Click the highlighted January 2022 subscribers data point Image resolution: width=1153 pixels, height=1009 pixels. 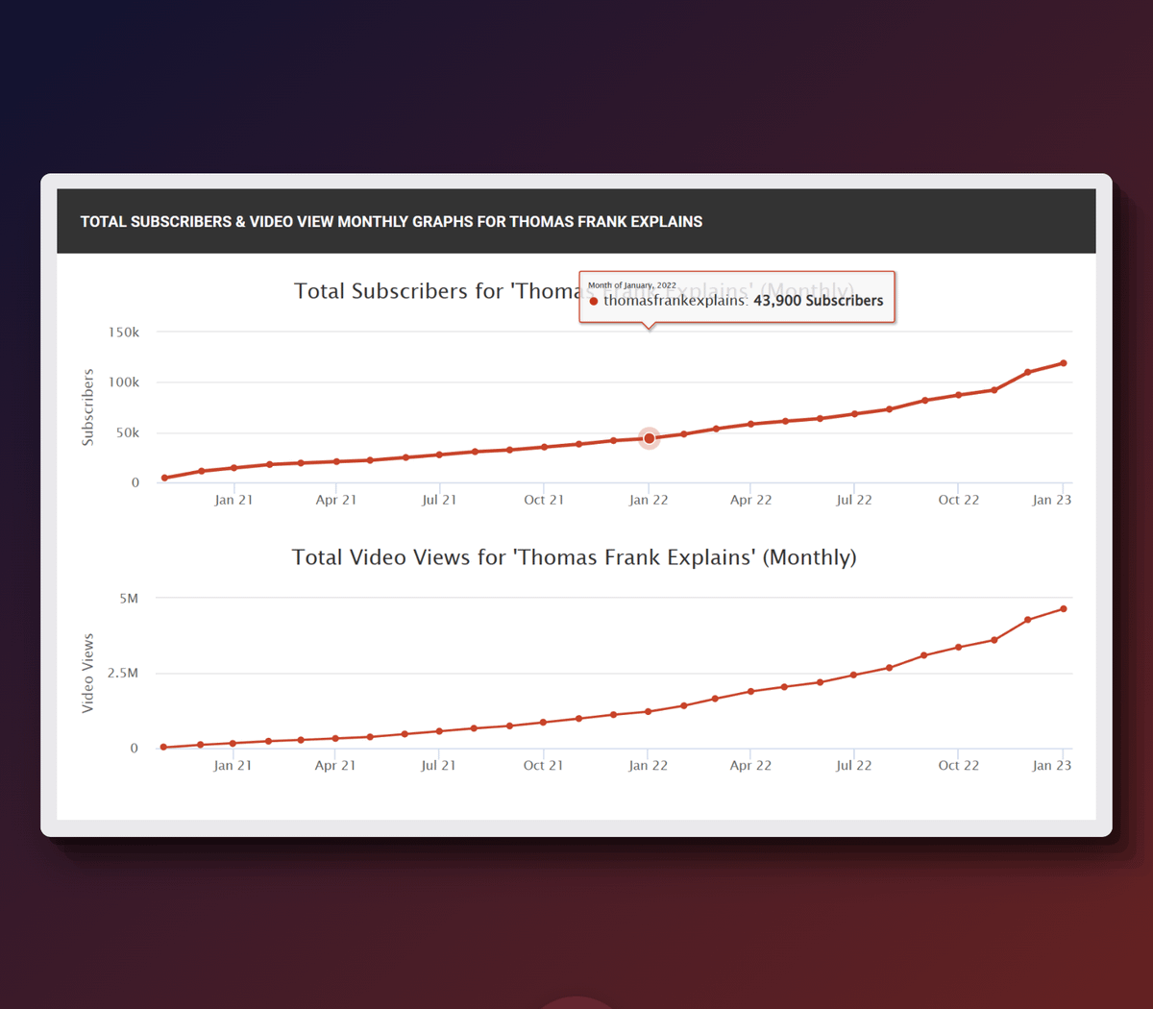click(650, 438)
